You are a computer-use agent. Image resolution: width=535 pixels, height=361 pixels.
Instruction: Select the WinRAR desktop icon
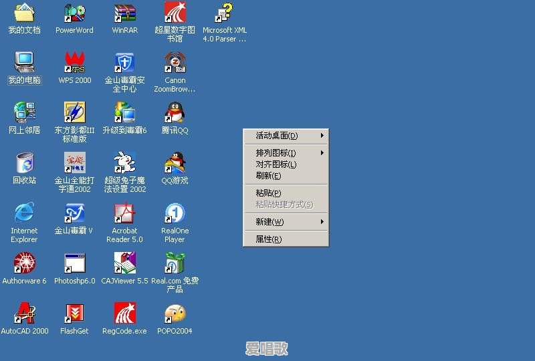(x=125, y=13)
